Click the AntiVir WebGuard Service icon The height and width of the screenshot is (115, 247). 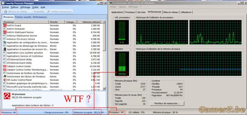pyautogui.click(x=5, y=32)
